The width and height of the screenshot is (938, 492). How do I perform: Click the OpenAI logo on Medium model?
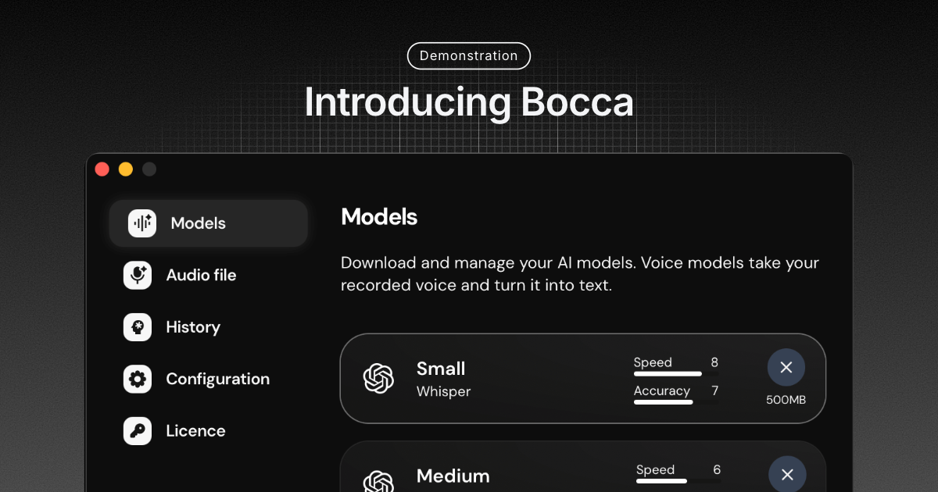tap(378, 481)
